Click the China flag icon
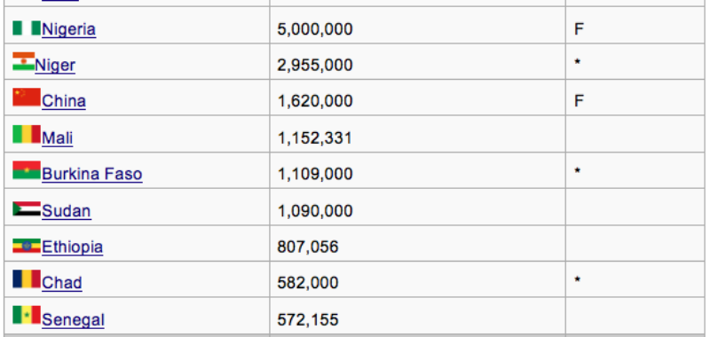The width and height of the screenshot is (710, 337). 27,98
